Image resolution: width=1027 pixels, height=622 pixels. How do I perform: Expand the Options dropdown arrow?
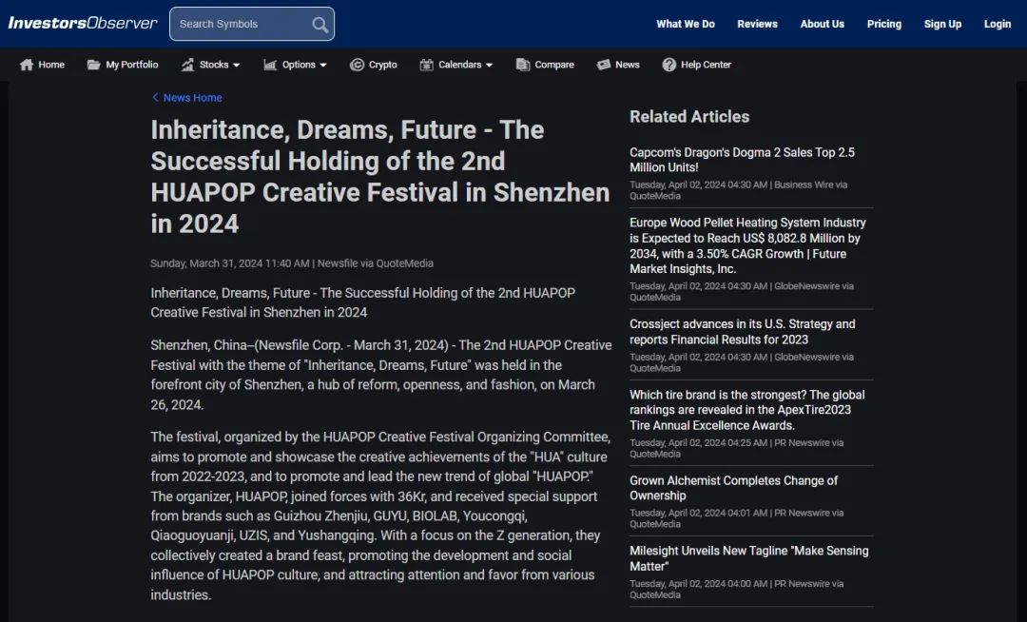coord(323,65)
